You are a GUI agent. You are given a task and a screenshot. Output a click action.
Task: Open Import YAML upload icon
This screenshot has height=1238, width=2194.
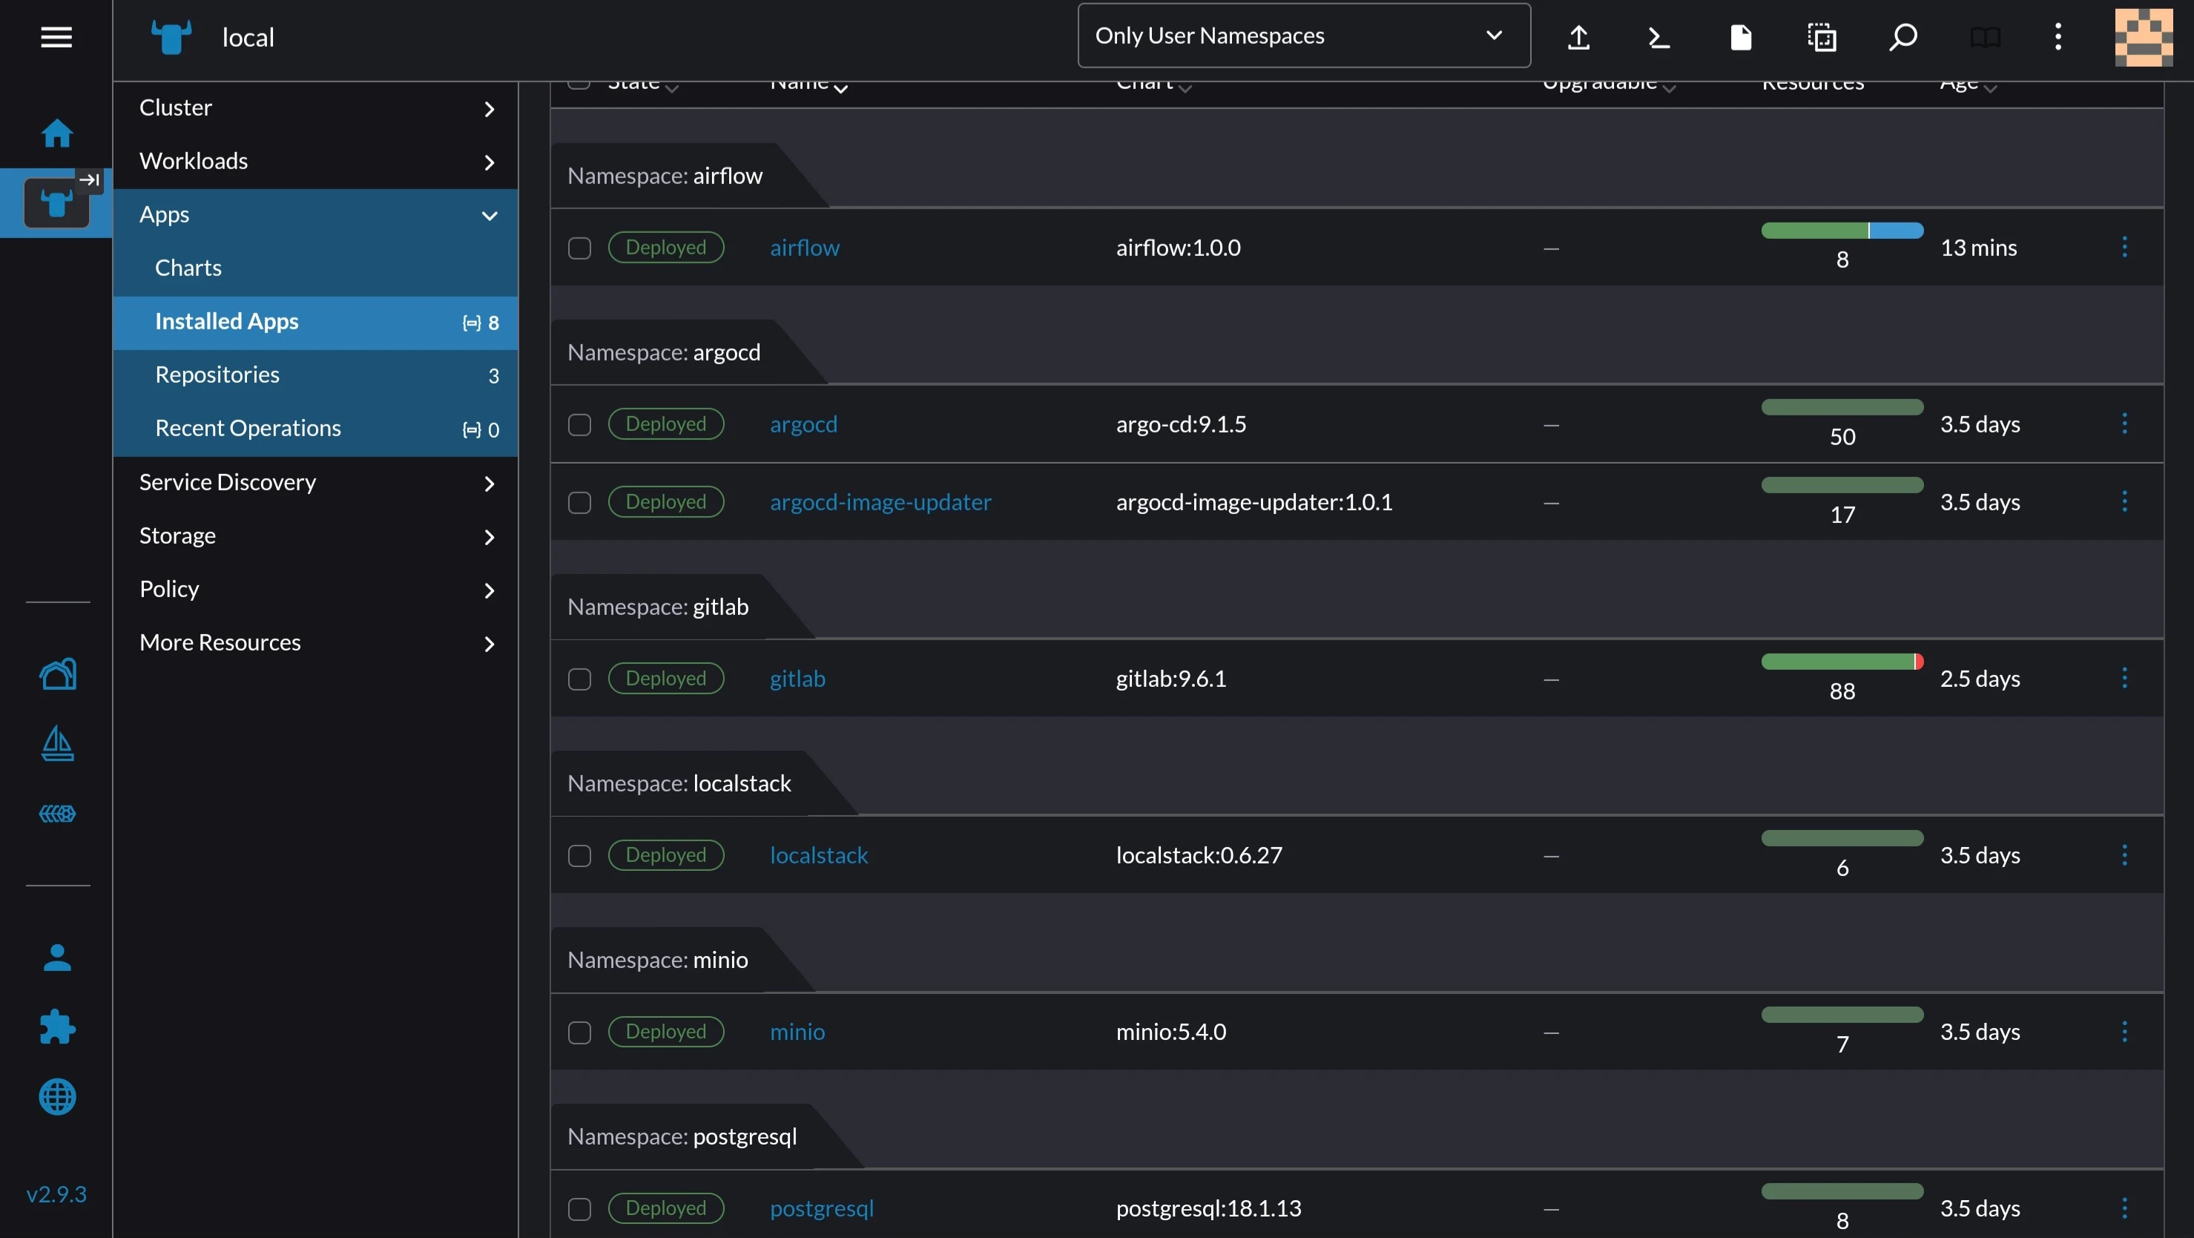point(1578,36)
